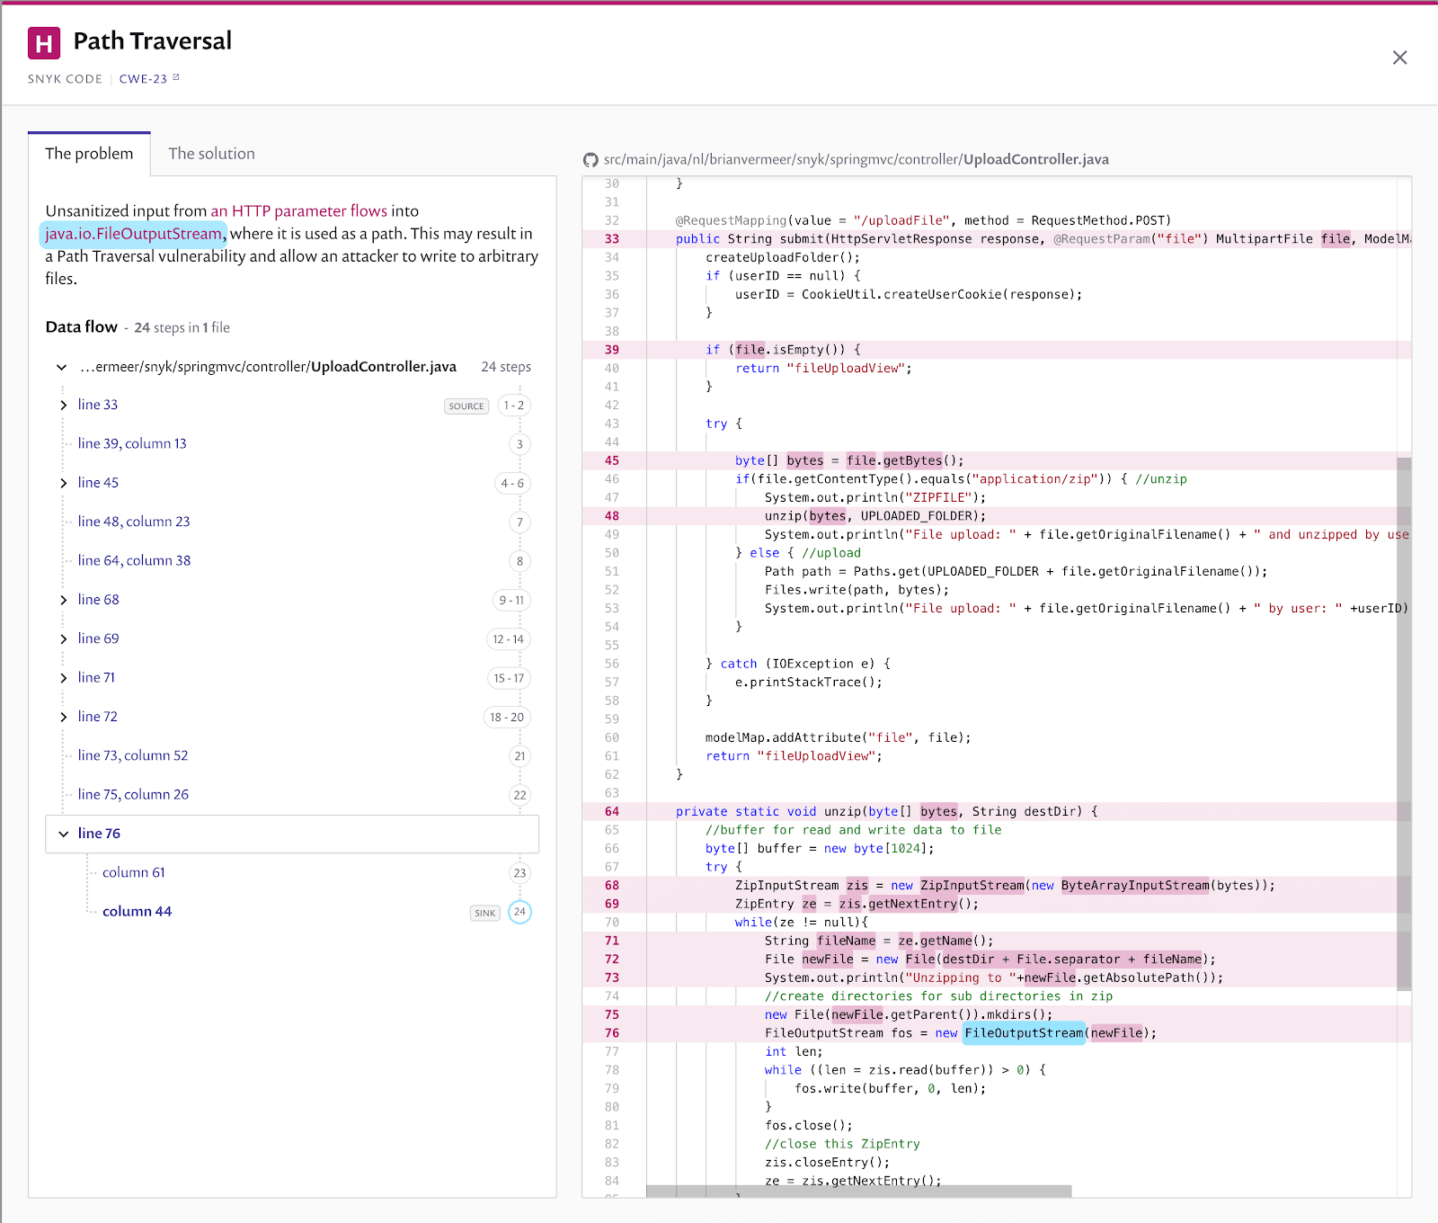Click the step 8 number badge
1438x1223 pixels.
pyautogui.click(x=519, y=561)
